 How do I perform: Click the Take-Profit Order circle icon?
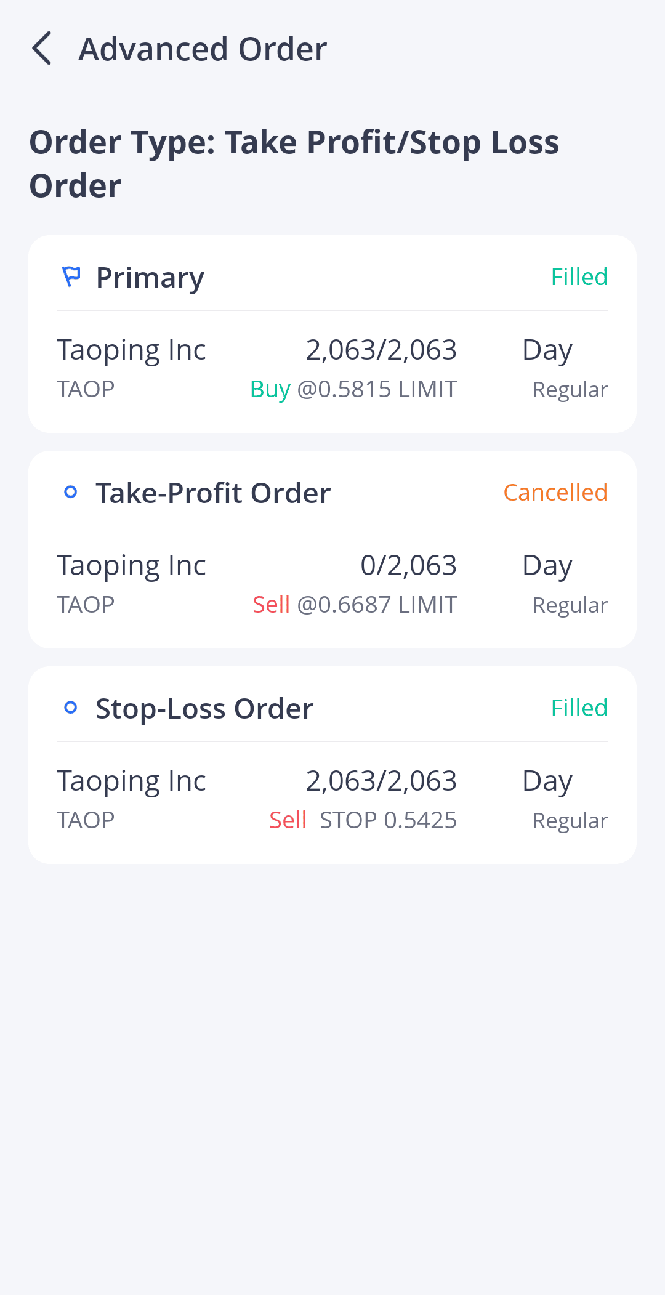(x=71, y=492)
